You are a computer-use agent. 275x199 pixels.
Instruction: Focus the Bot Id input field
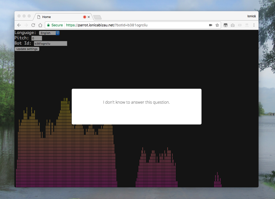click(x=50, y=44)
